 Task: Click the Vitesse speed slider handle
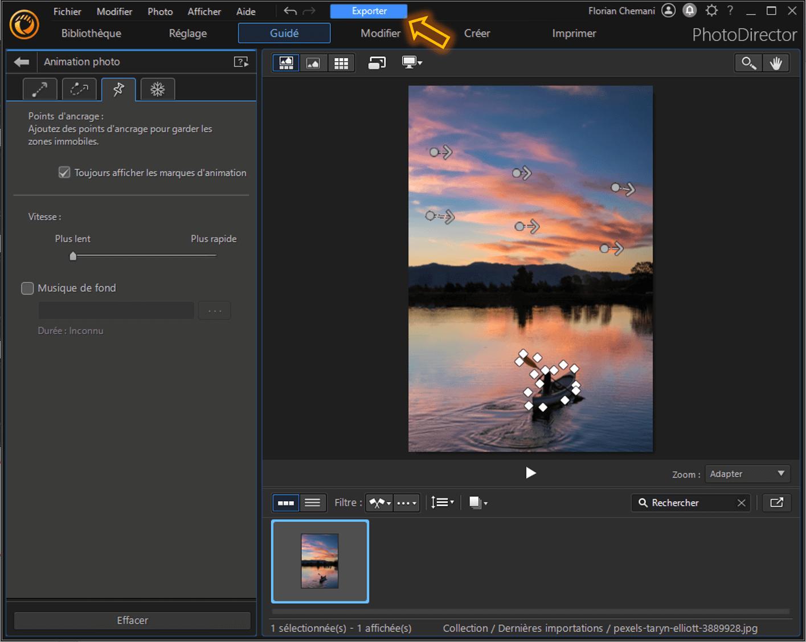point(73,256)
